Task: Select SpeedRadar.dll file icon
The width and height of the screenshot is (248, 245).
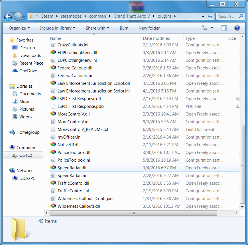Action: pos(53,168)
